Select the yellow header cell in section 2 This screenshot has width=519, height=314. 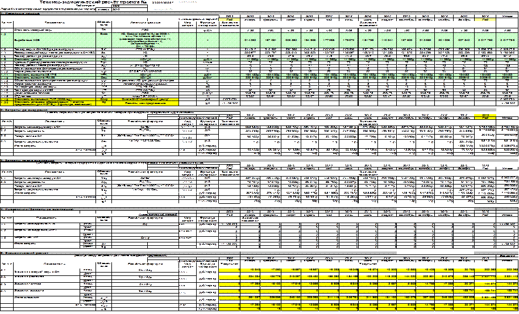pos(485,116)
